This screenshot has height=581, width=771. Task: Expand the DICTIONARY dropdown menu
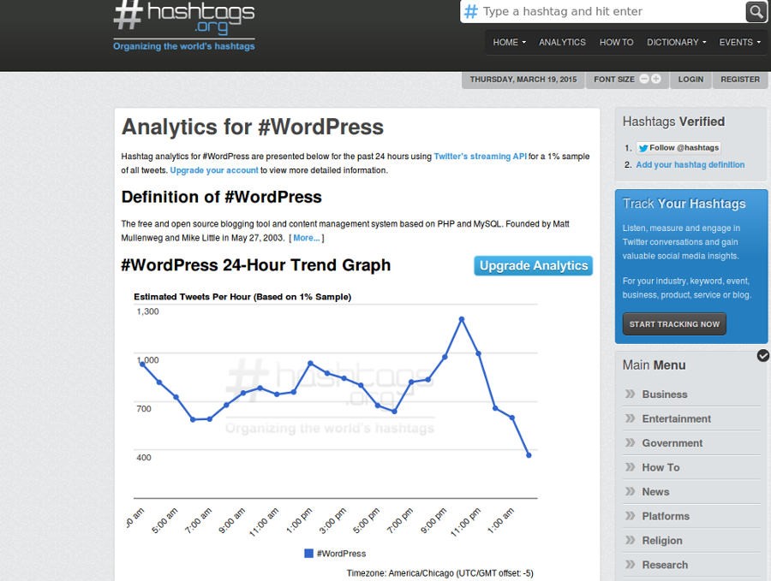676,42
